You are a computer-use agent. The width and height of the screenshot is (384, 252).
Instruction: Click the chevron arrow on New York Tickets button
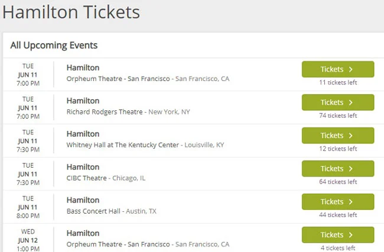351,103
